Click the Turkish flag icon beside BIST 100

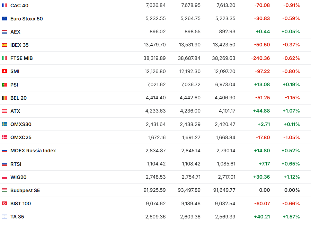(x=5, y=204)
